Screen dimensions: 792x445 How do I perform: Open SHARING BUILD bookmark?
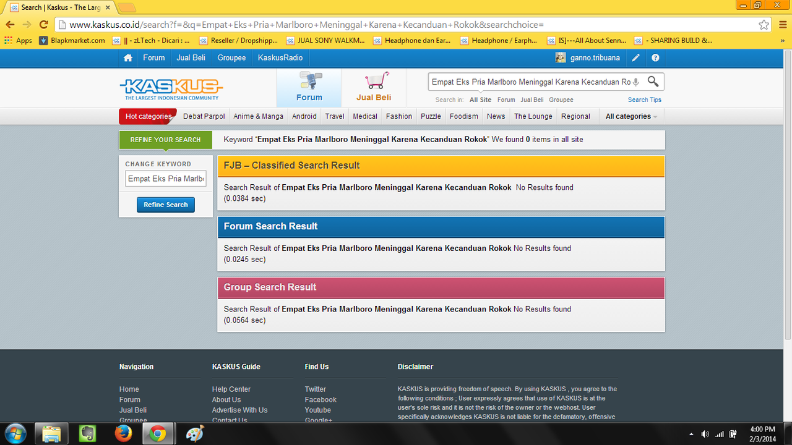673,40
